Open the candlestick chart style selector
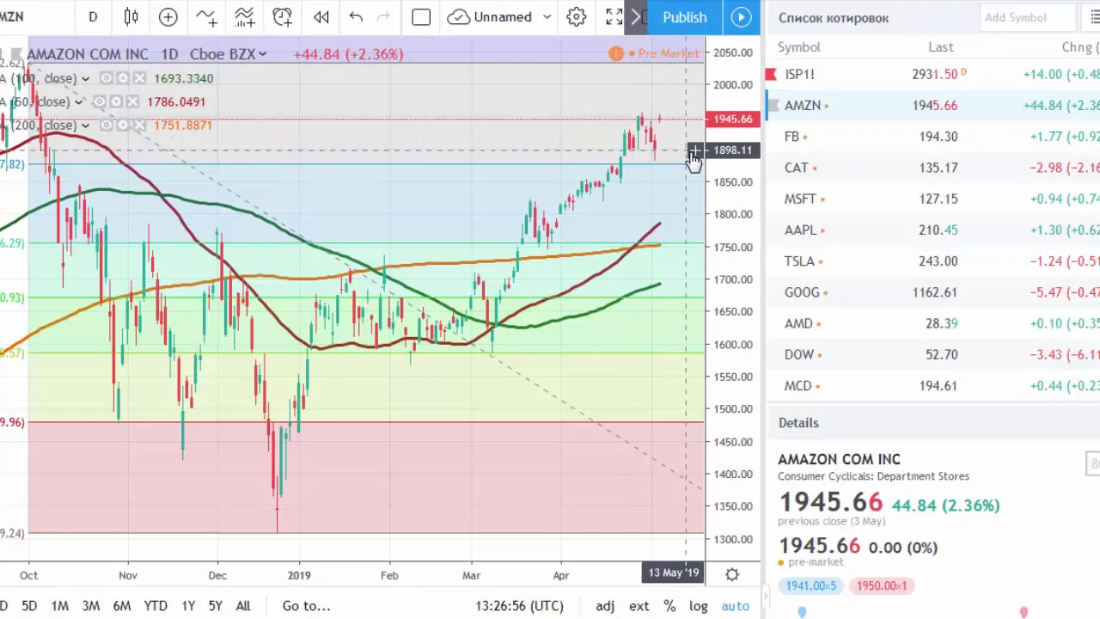Viewport: 1100px width, 619px height. (131, 16)
